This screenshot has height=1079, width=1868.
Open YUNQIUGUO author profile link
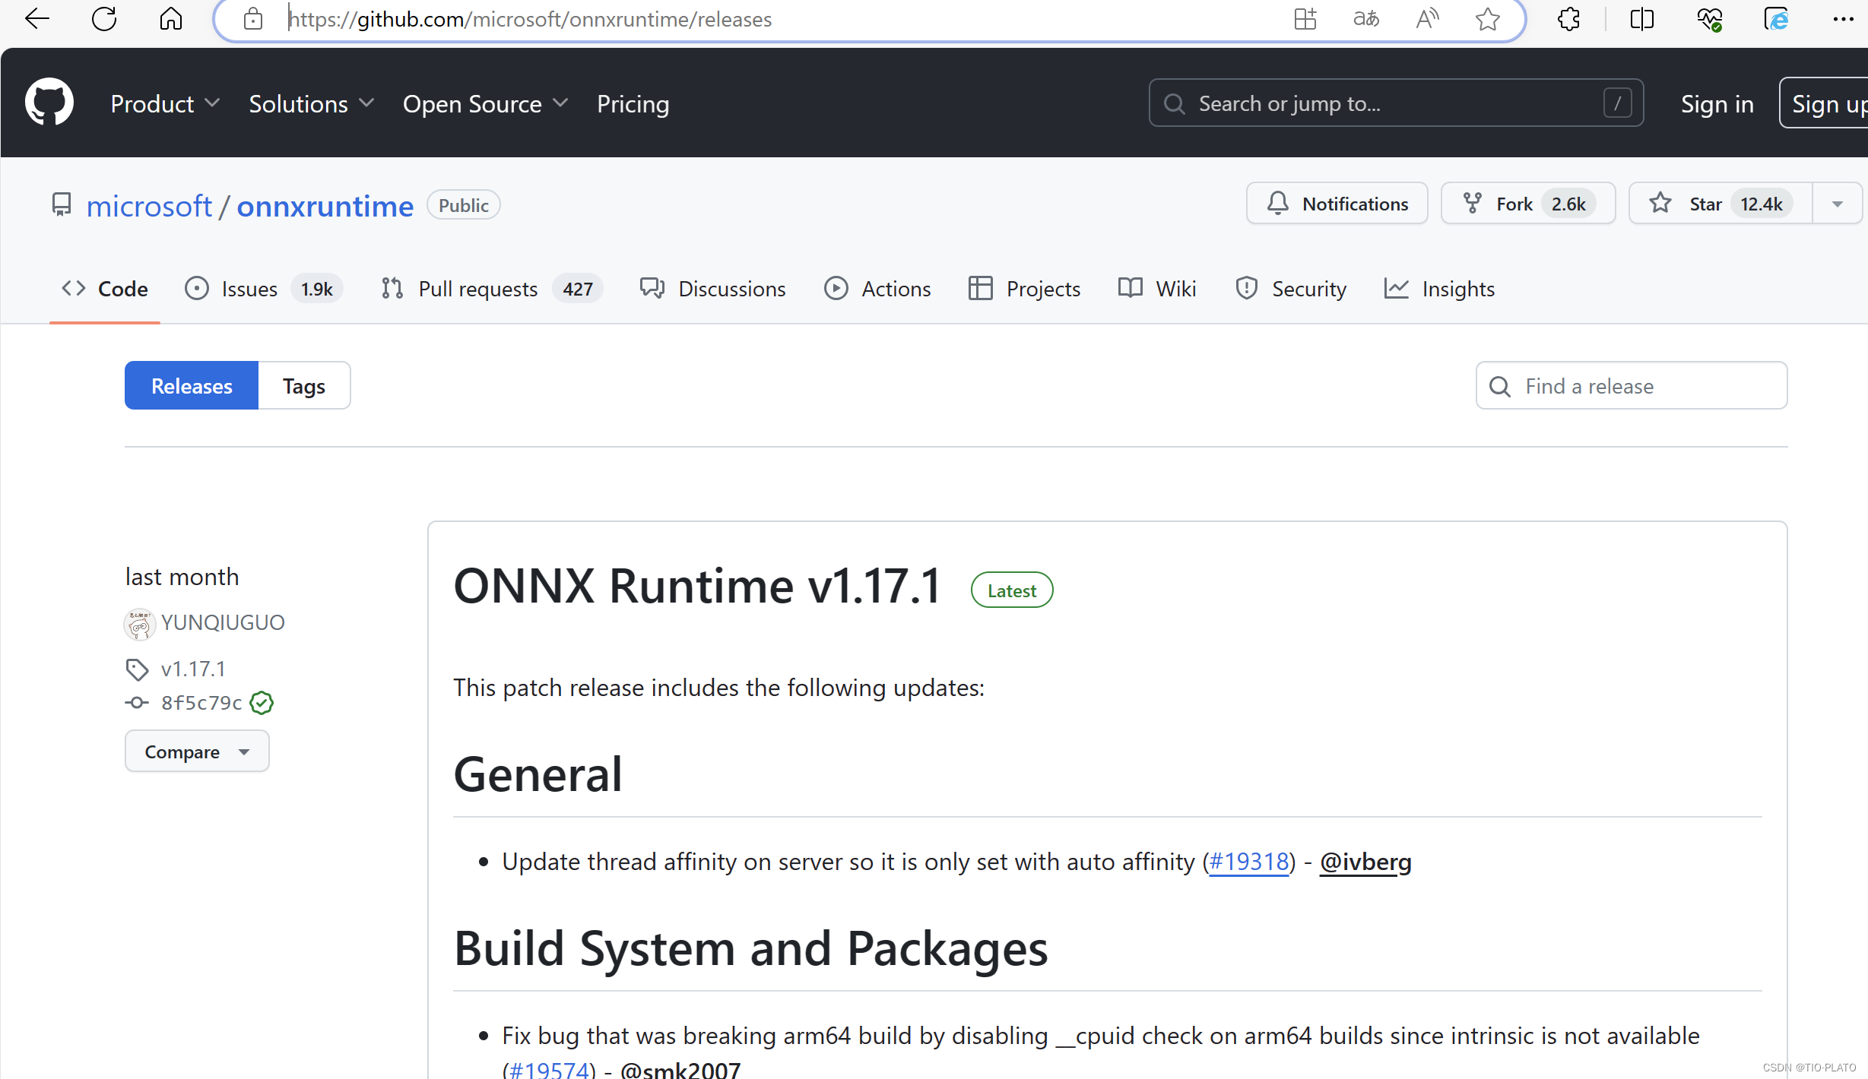223,622
